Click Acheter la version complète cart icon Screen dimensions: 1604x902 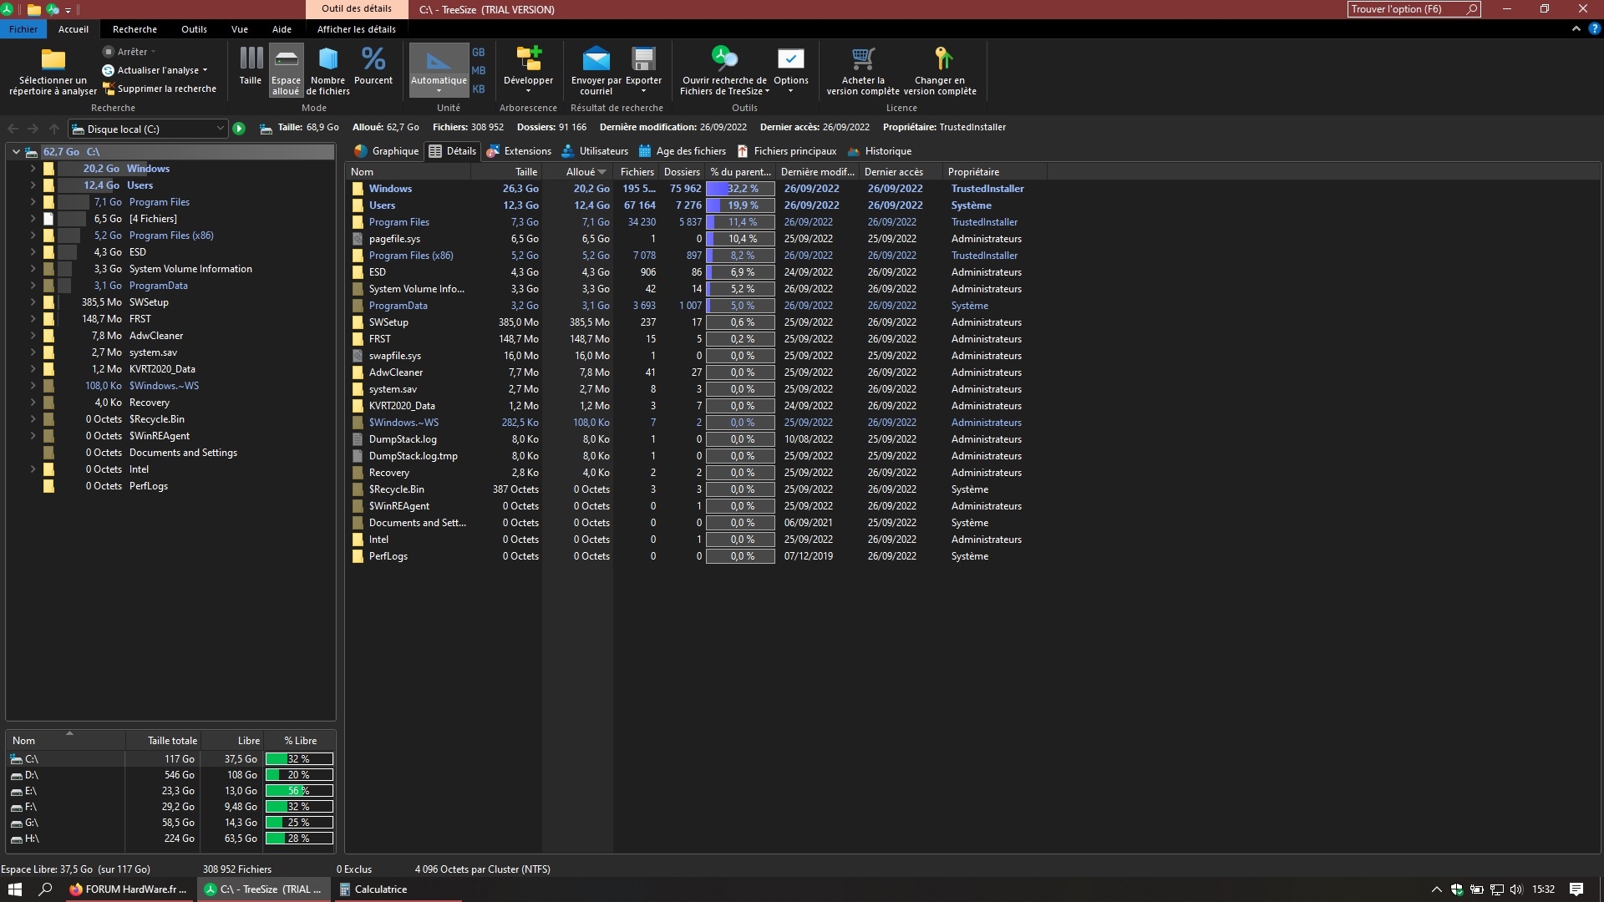pyautogui.click(x=863, y=58)
